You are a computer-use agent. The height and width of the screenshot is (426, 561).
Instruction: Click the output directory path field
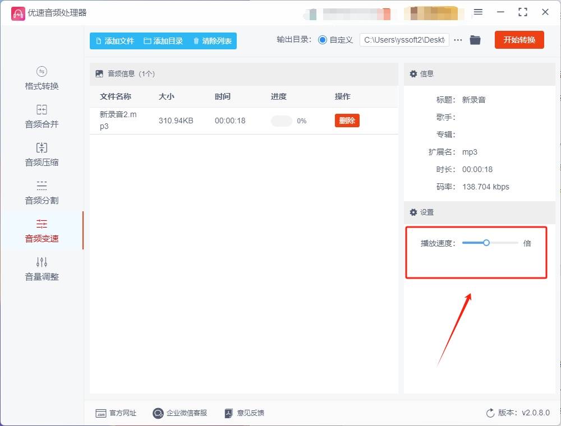coord(404,40)
